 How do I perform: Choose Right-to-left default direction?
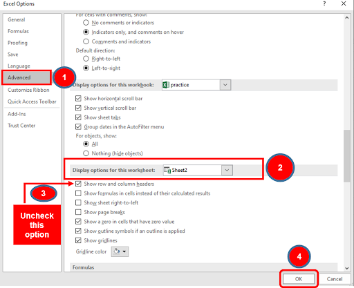coord(86,59)
